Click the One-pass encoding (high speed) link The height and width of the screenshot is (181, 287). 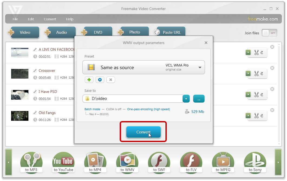(x=148, y=109)
